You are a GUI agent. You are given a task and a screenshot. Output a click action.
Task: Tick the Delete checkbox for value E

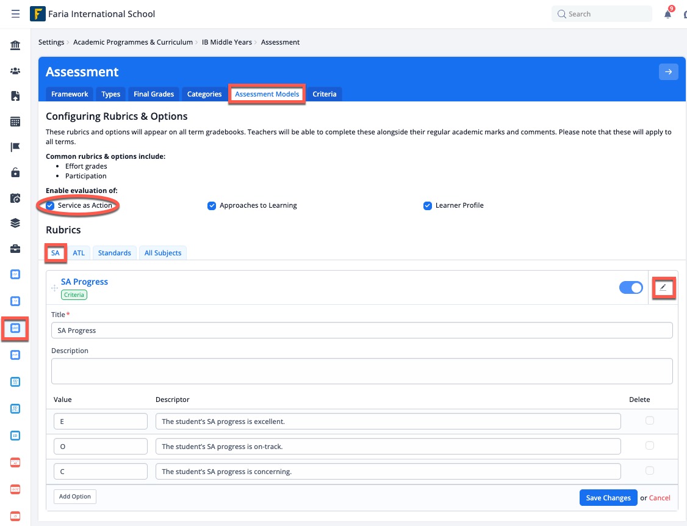[x=650, y=420]
